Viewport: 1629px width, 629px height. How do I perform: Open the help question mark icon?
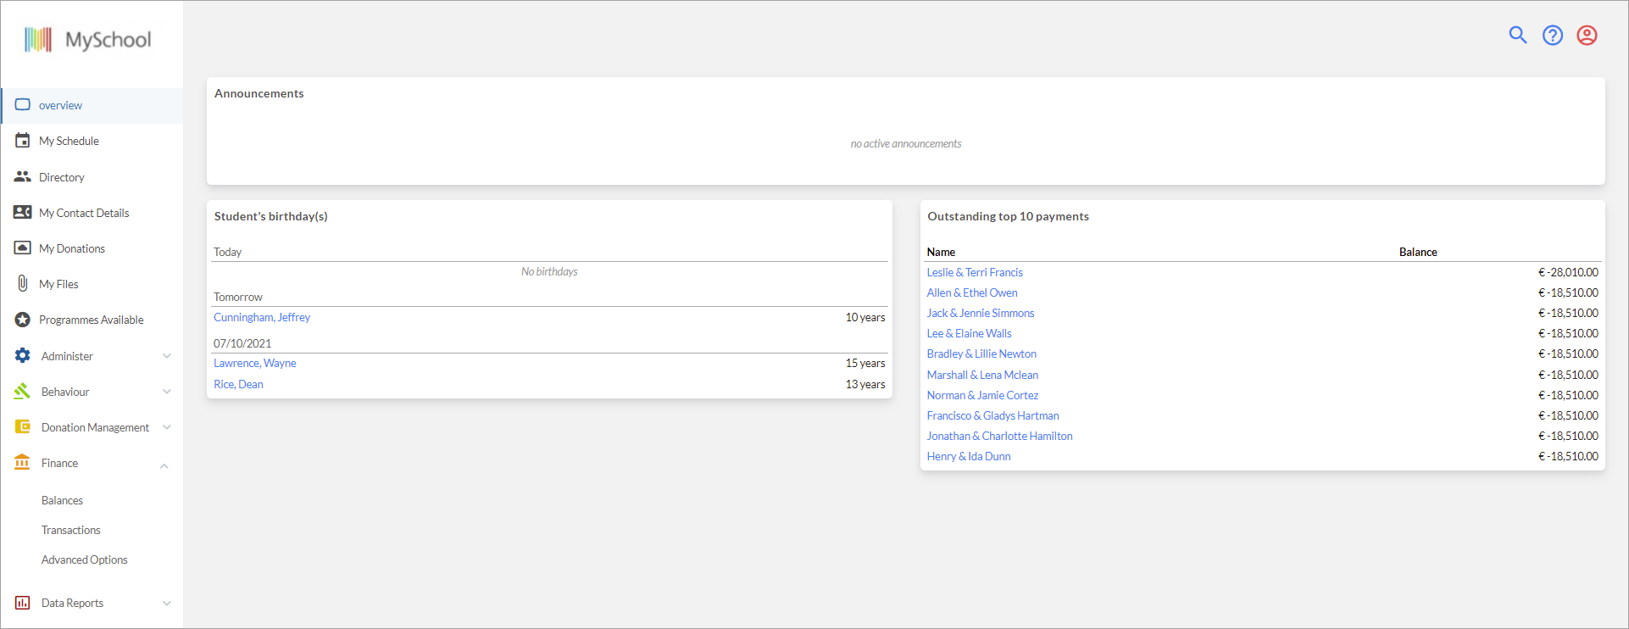1553,35
